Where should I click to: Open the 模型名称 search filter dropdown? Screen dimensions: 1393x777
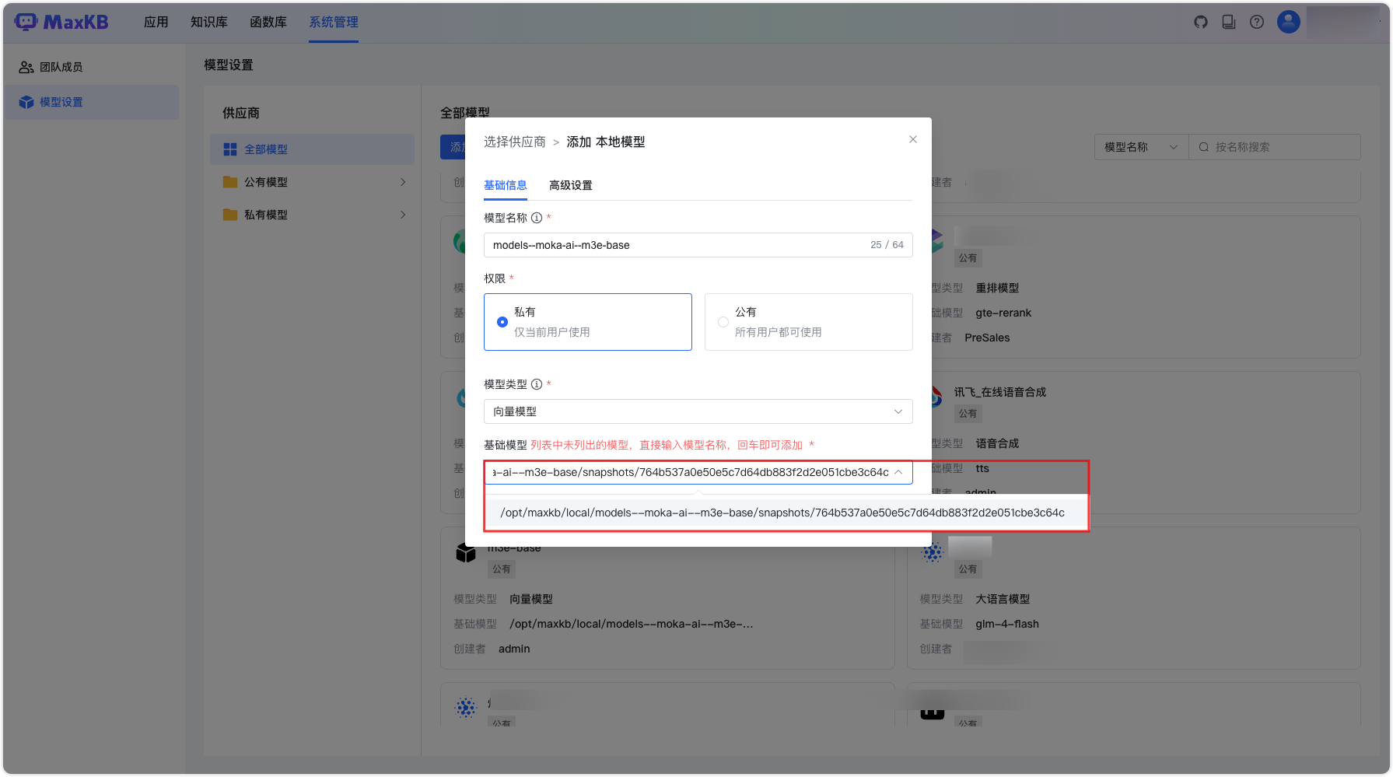click(x=1142, y=147)
